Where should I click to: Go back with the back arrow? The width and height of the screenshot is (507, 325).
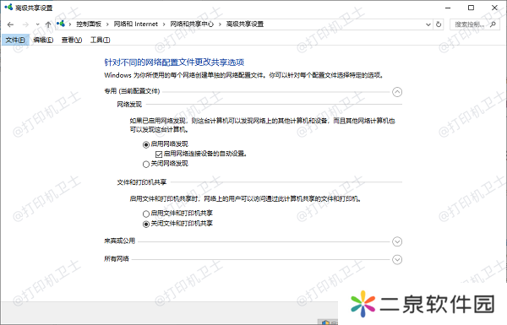(x=10, y=24)
